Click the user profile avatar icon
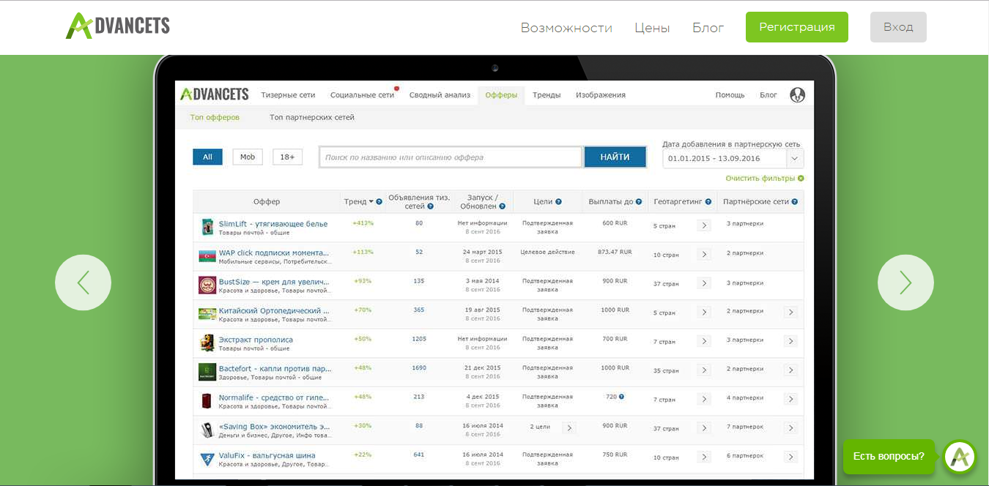989x486 pixels. tap(798, 95)
